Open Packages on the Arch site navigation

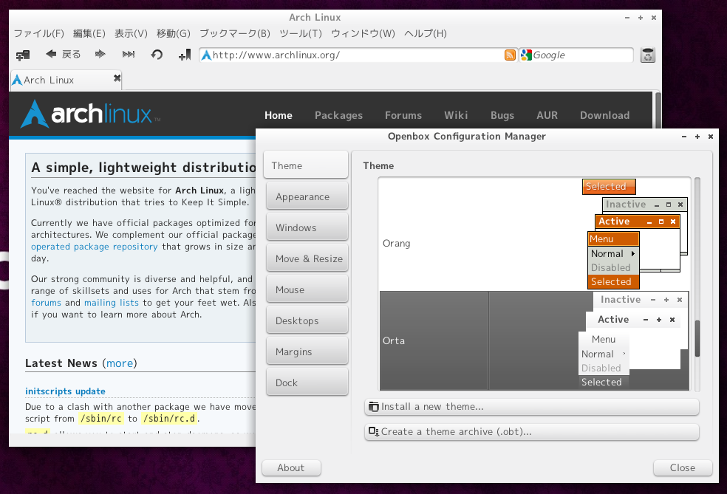[x=338, y=115]
